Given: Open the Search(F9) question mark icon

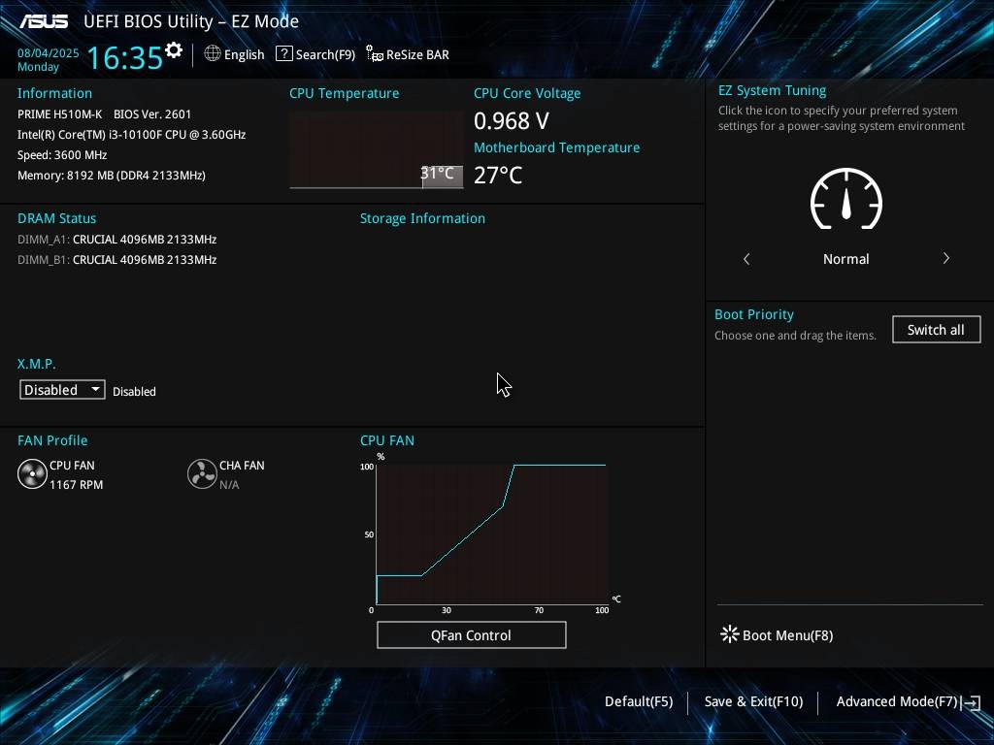Looking at the screenshot, I should pos(284,54).
